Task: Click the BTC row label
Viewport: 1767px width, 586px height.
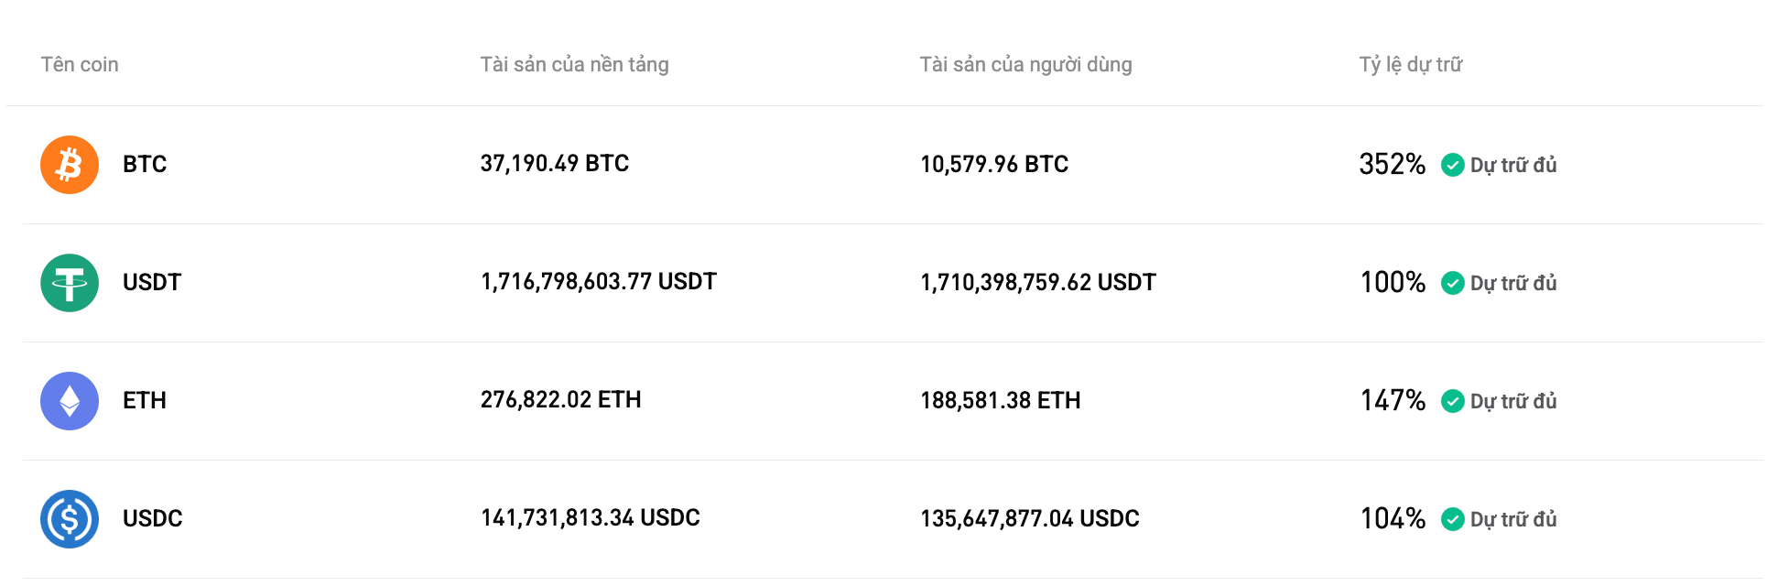Action: pos(145,165)
